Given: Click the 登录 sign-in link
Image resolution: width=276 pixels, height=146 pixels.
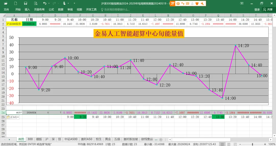Looking at the screenshot, I should click(257, 9).
